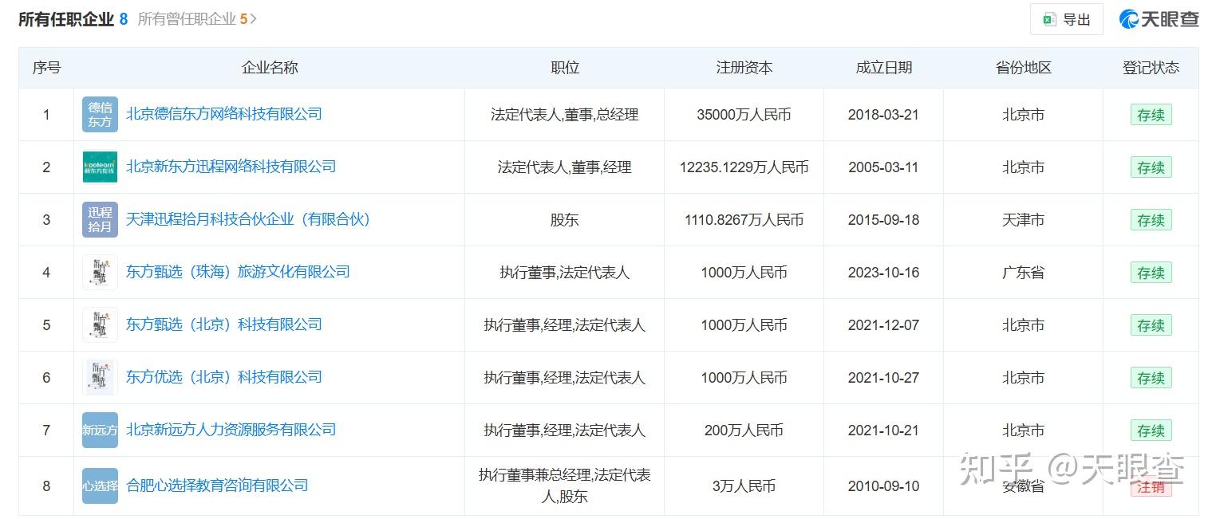Export the table with the 导出 button
The height and width of the screenshot is (519, 1216).
point(1066,20)
